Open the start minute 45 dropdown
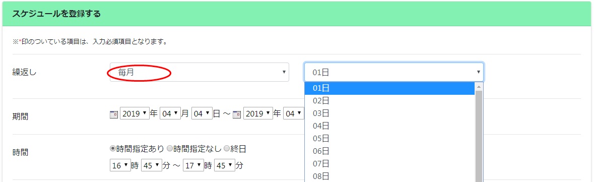The width and height of the screenshot is (594, 182). pos(152,165)
